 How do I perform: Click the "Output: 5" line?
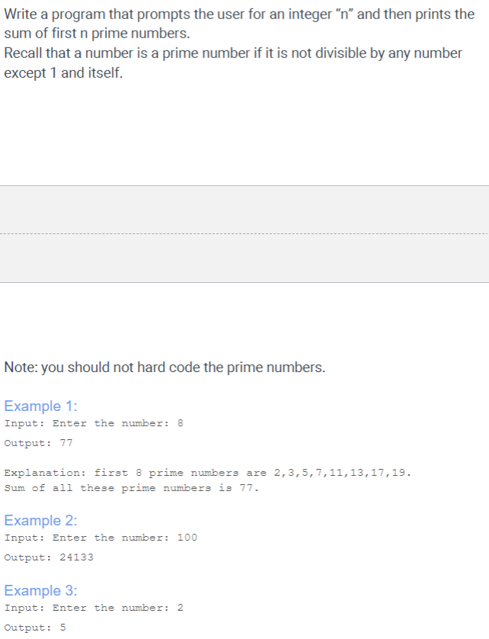[35, 628]
